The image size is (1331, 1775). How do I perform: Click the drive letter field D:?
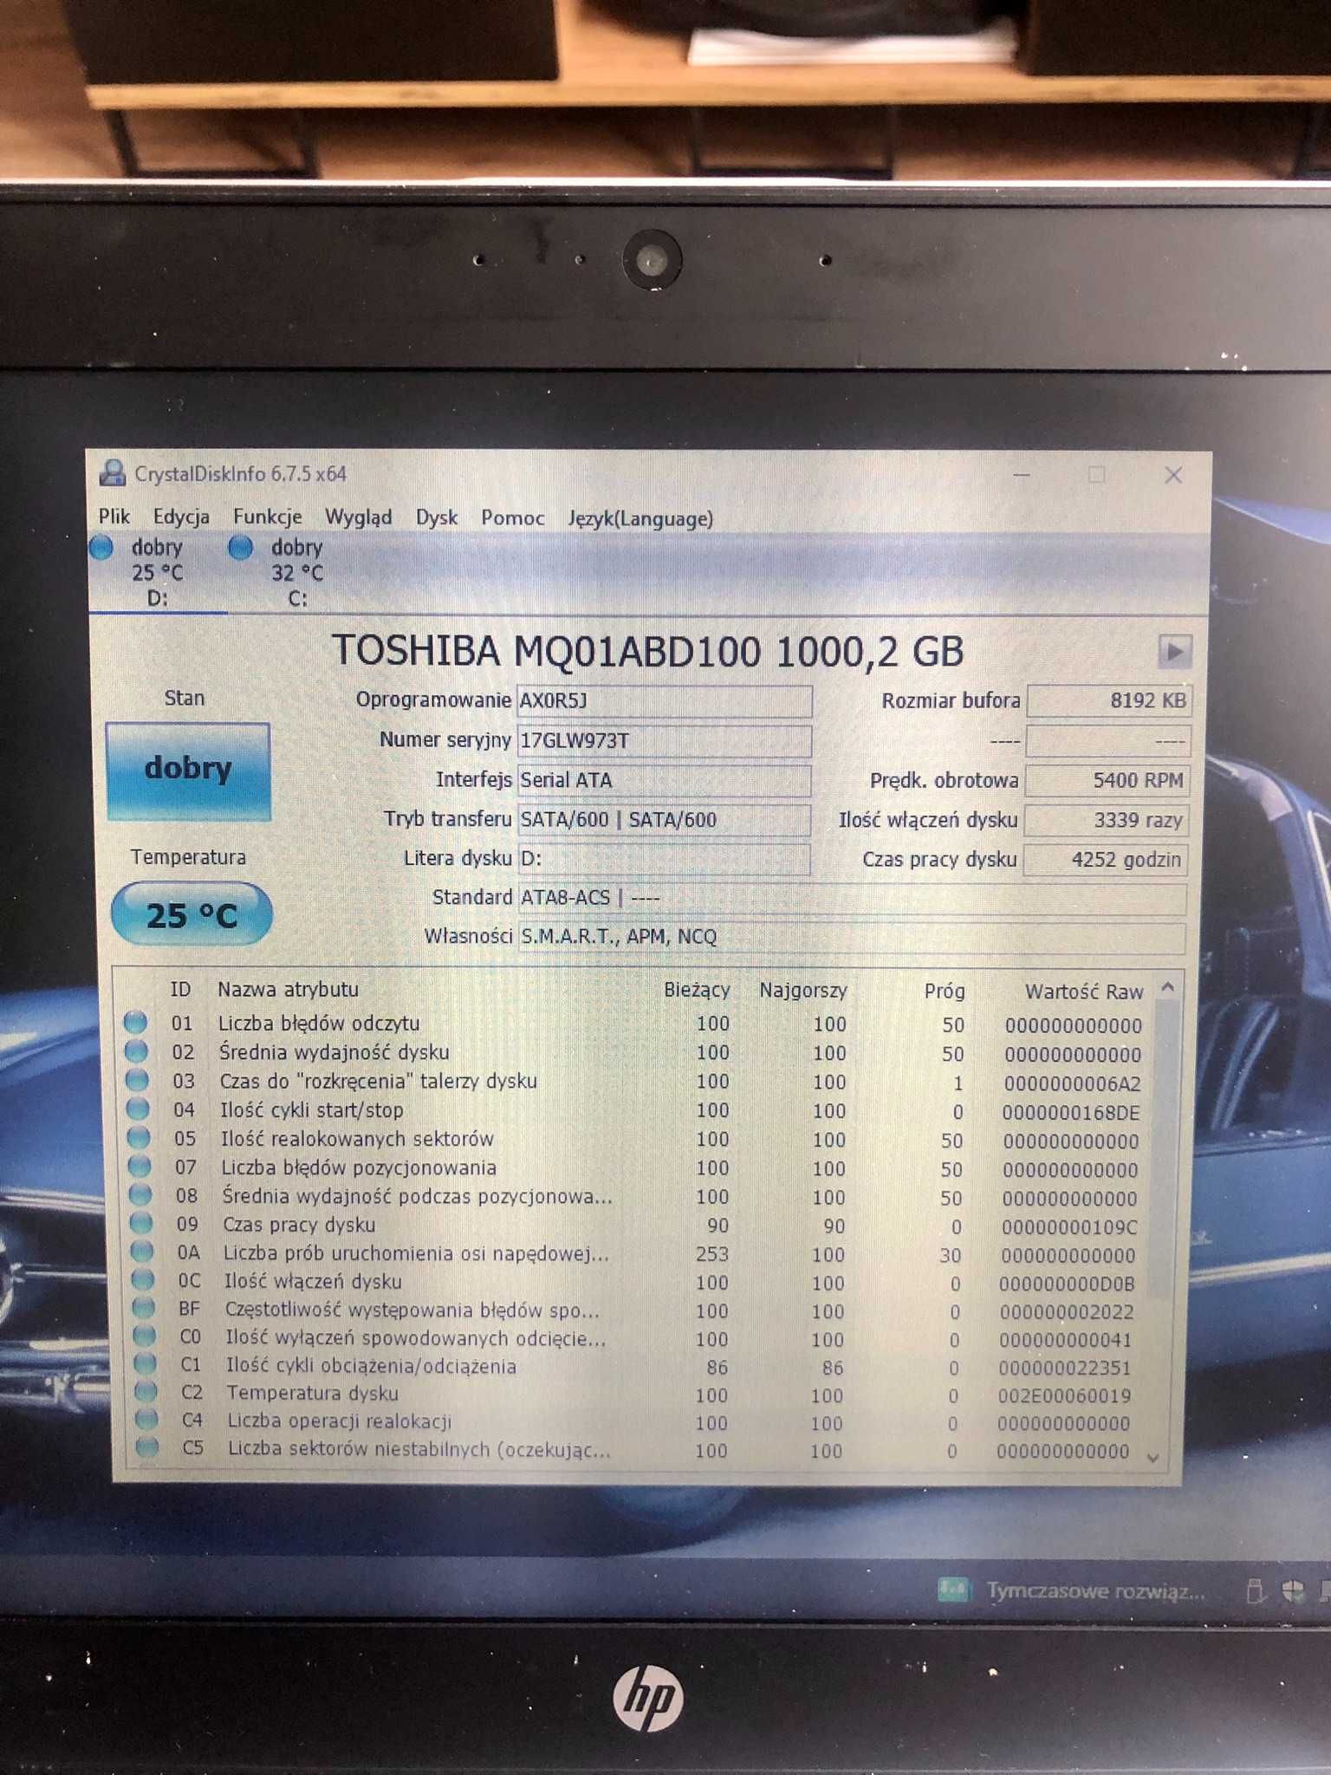click(664, 859)
